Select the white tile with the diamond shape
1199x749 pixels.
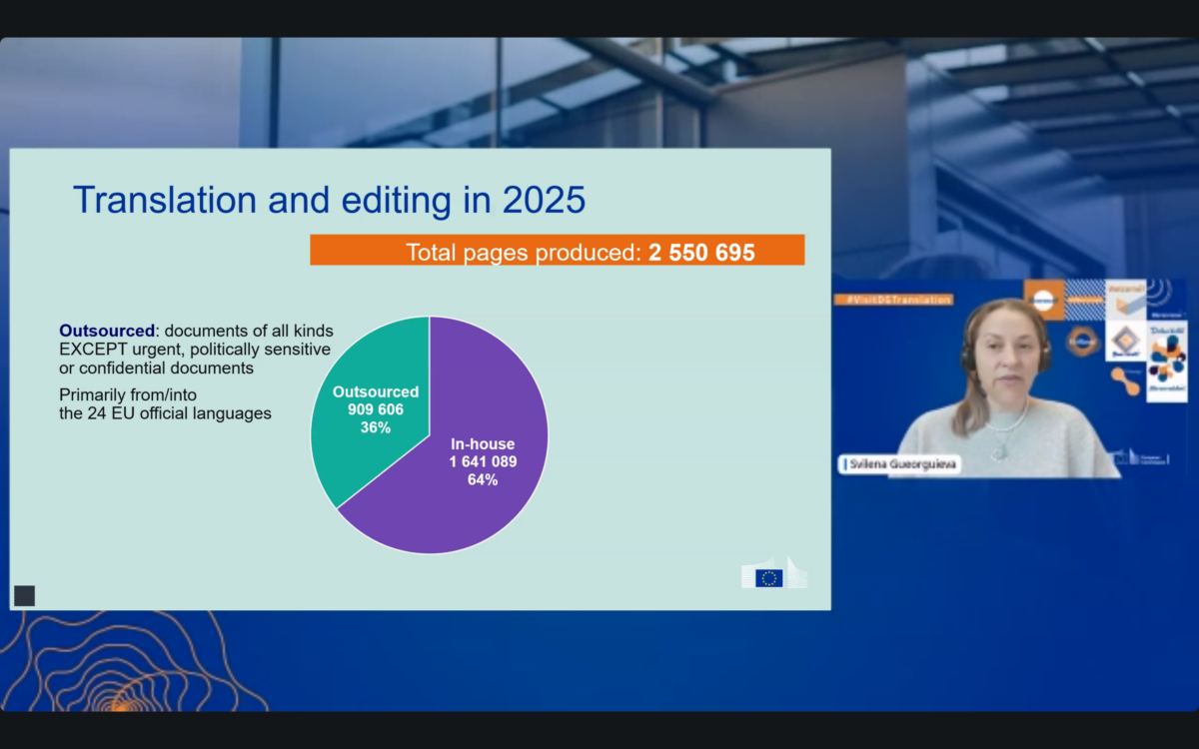(1125, 341)
